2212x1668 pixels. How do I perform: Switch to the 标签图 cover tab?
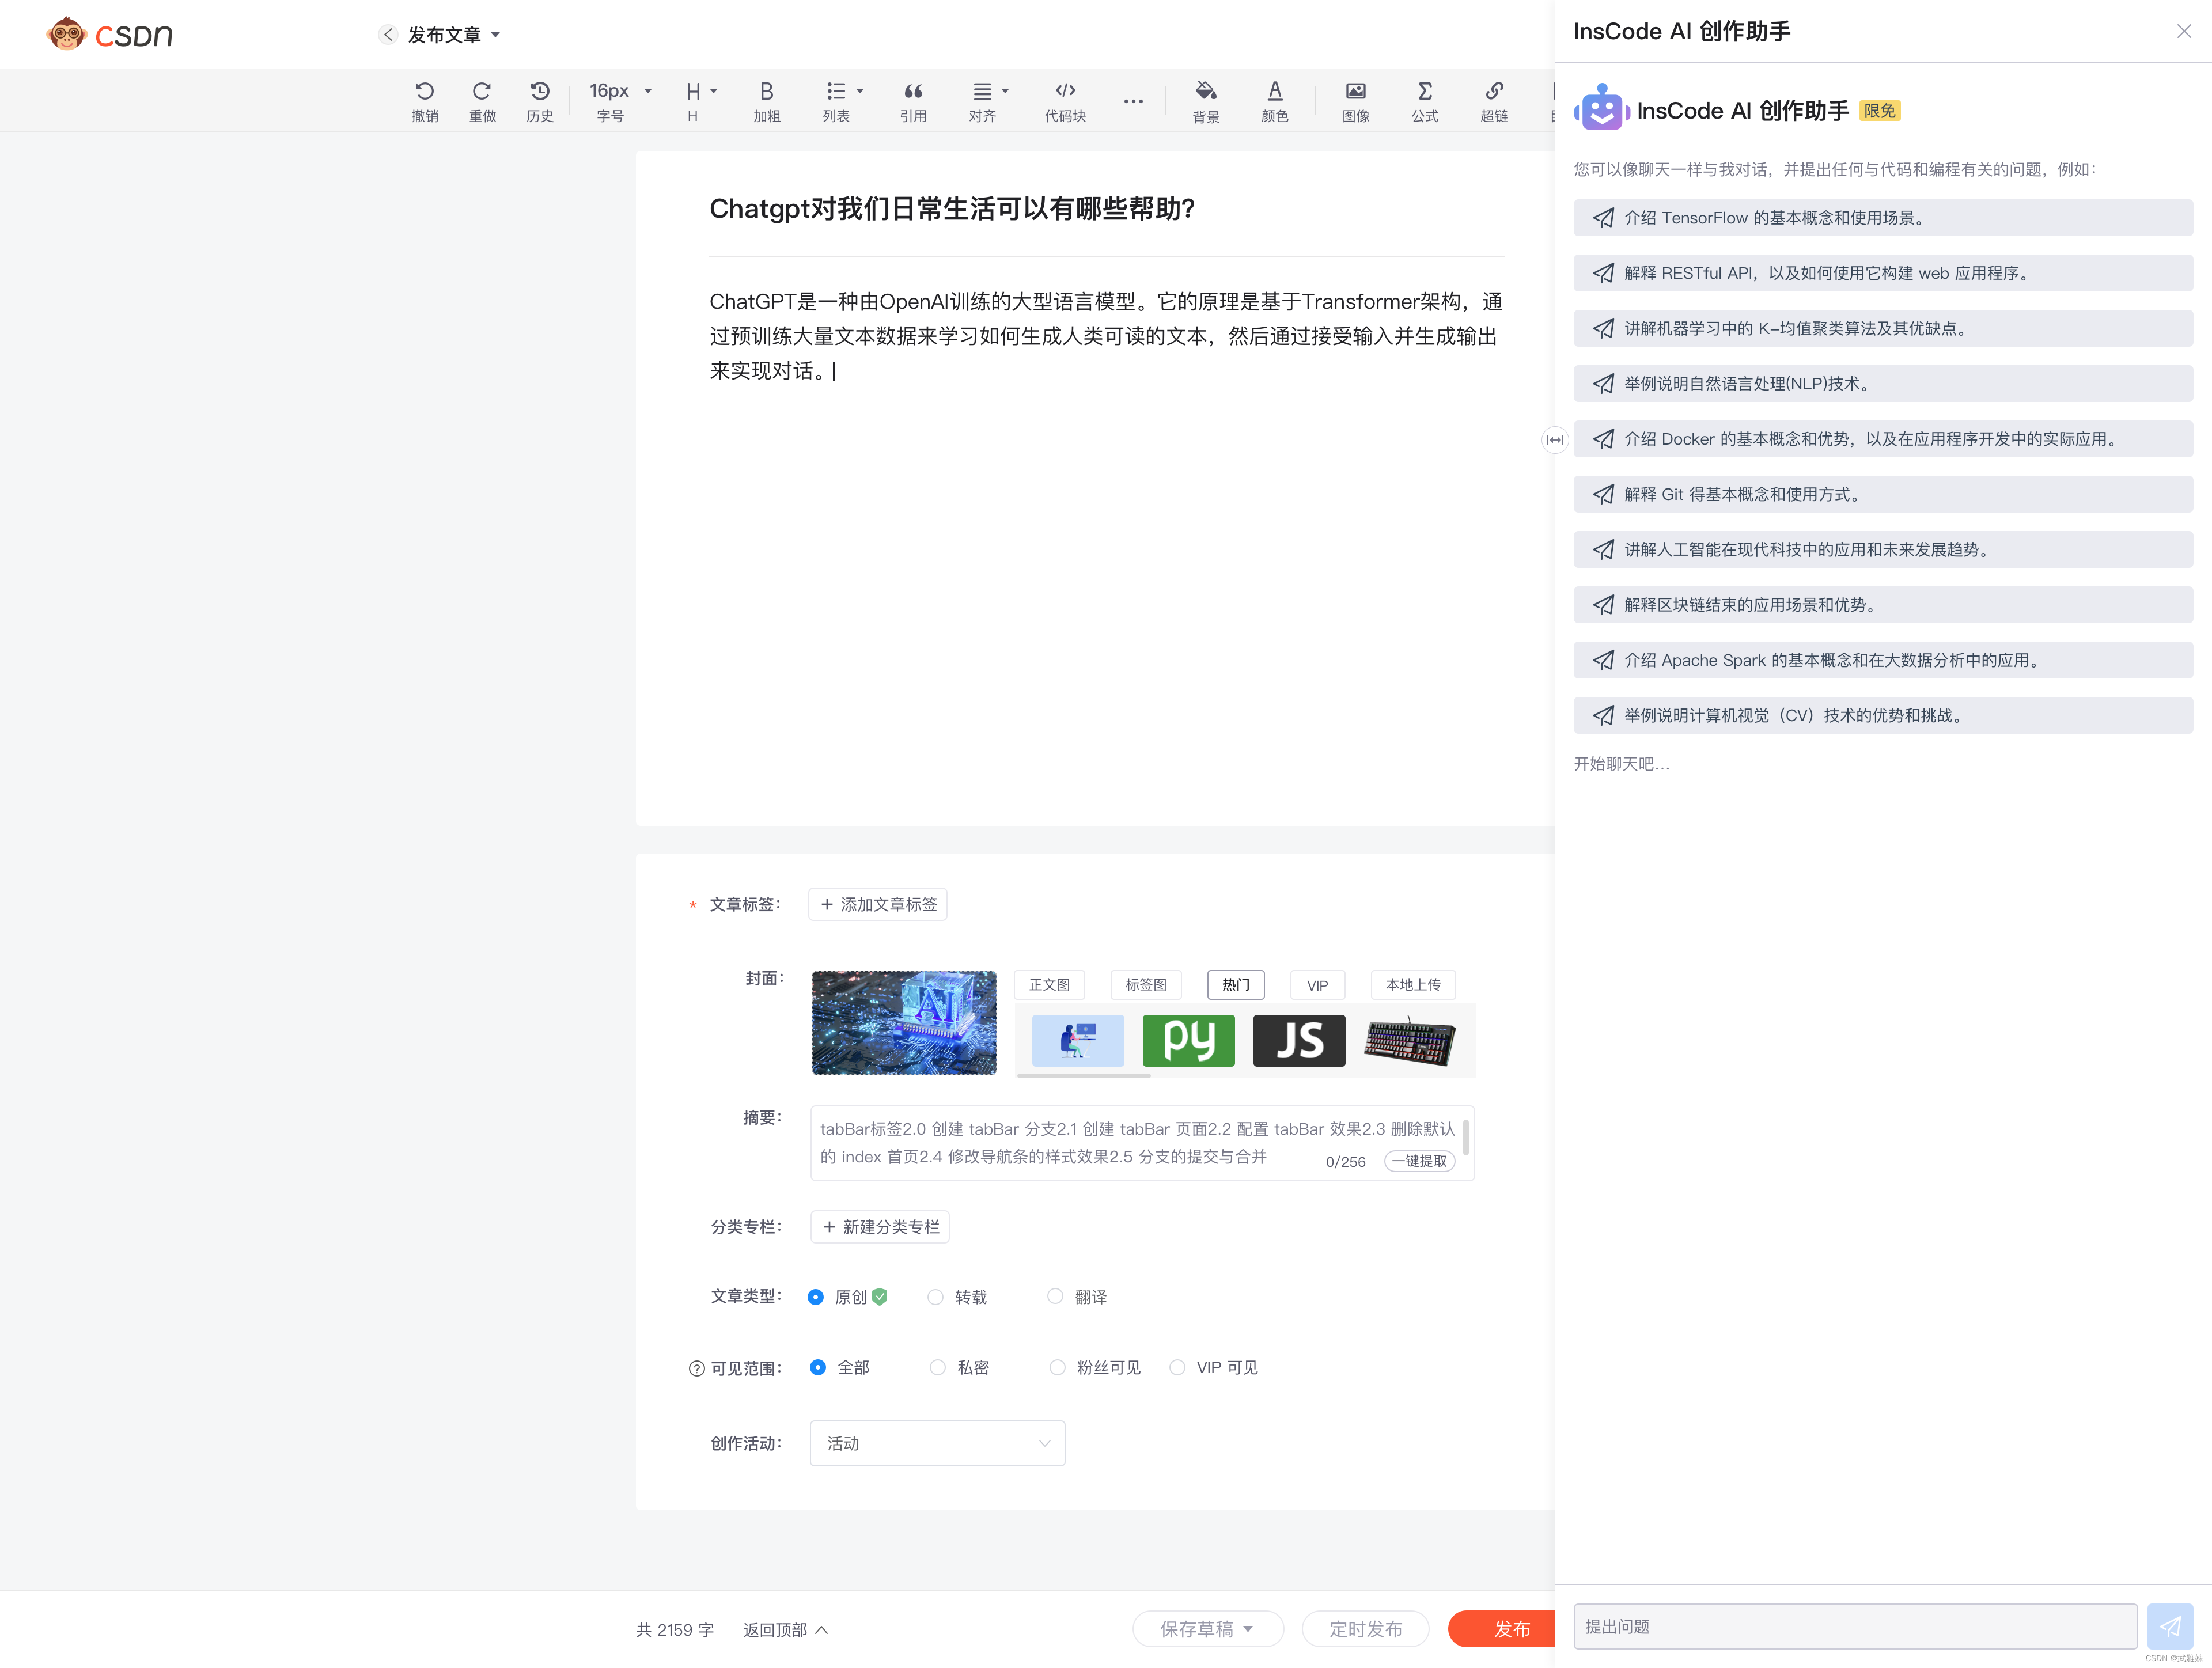click(x=1145, y=985)
